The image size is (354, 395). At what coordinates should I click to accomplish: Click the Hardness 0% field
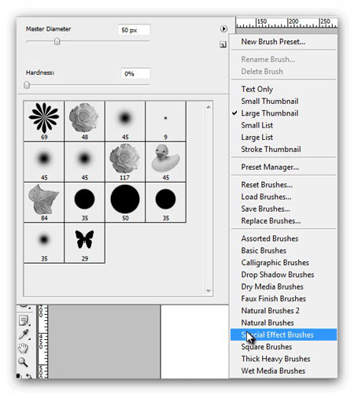click(135, 74)
